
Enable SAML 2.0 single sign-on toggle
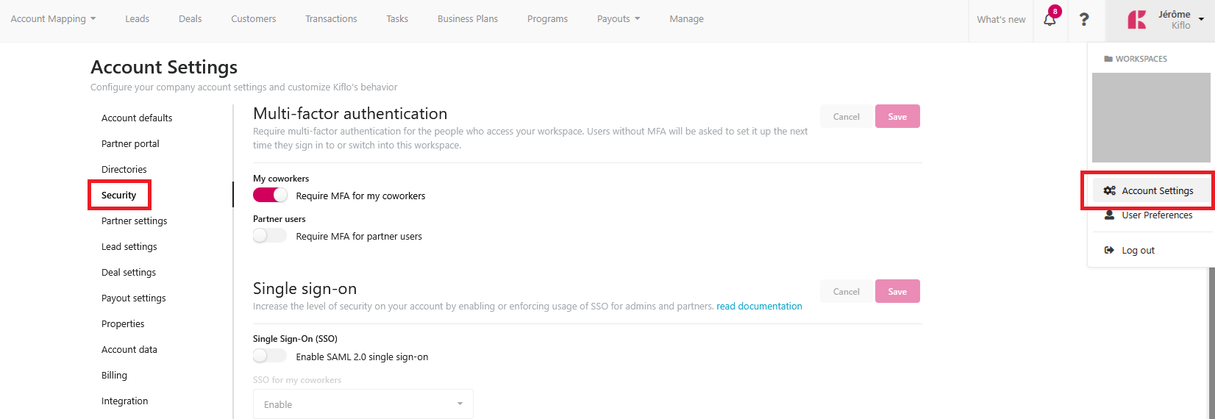tap(270, 356)
